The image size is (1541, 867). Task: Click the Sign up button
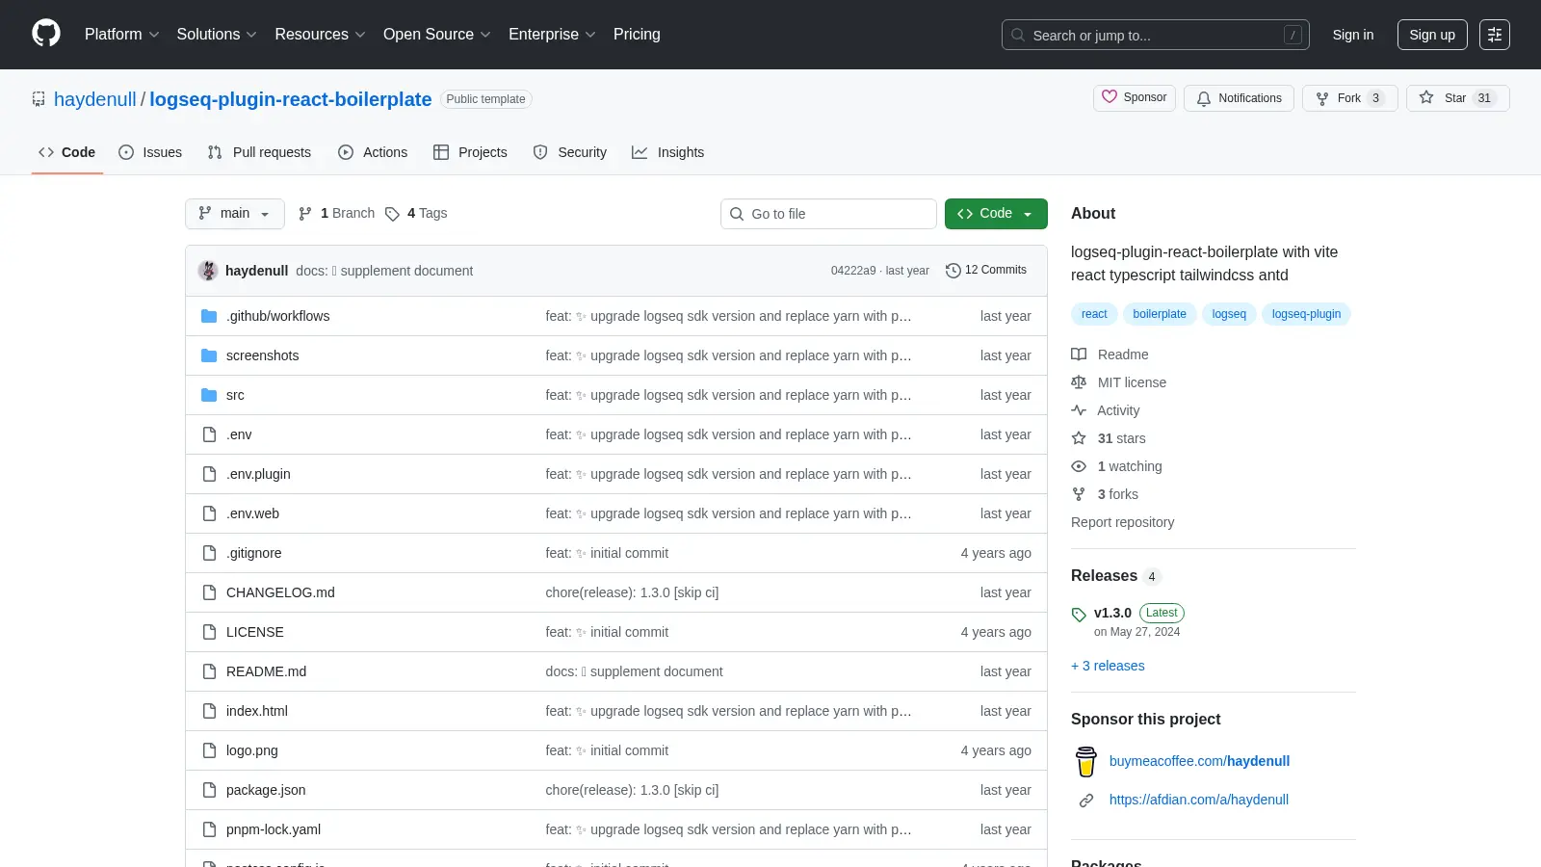1432,35
